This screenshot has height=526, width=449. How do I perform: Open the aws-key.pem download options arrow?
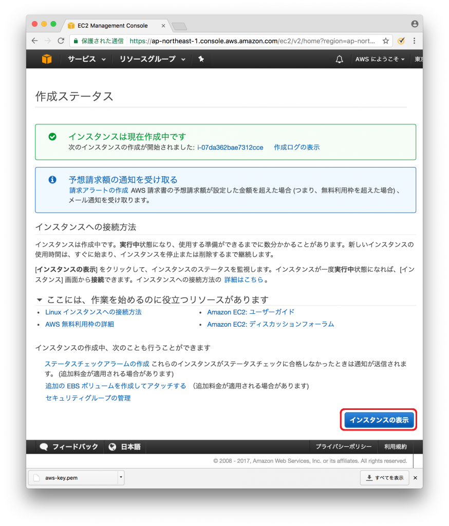pos(121,478)
